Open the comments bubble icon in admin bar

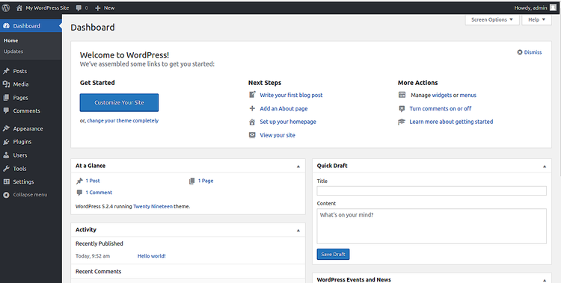click(79, 8)
